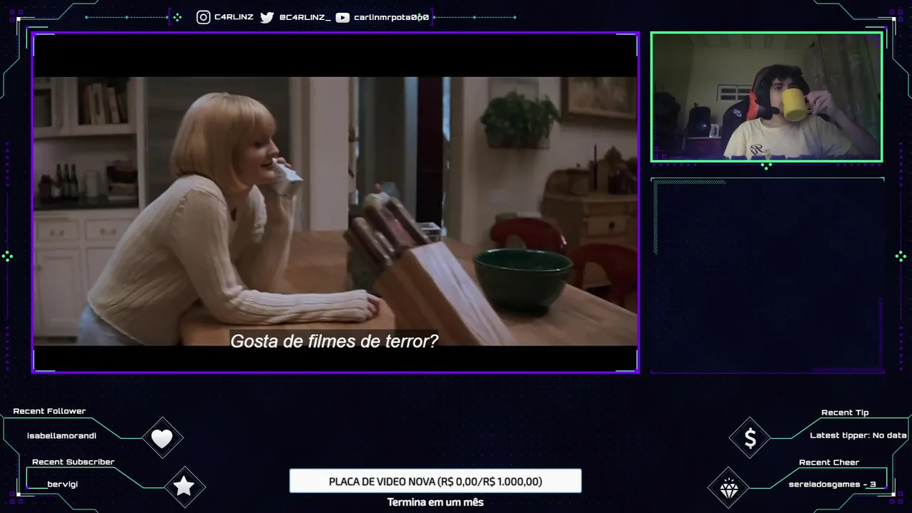Click the YouTube icon in top bar

pyautogui.click(x=342, y=17)
